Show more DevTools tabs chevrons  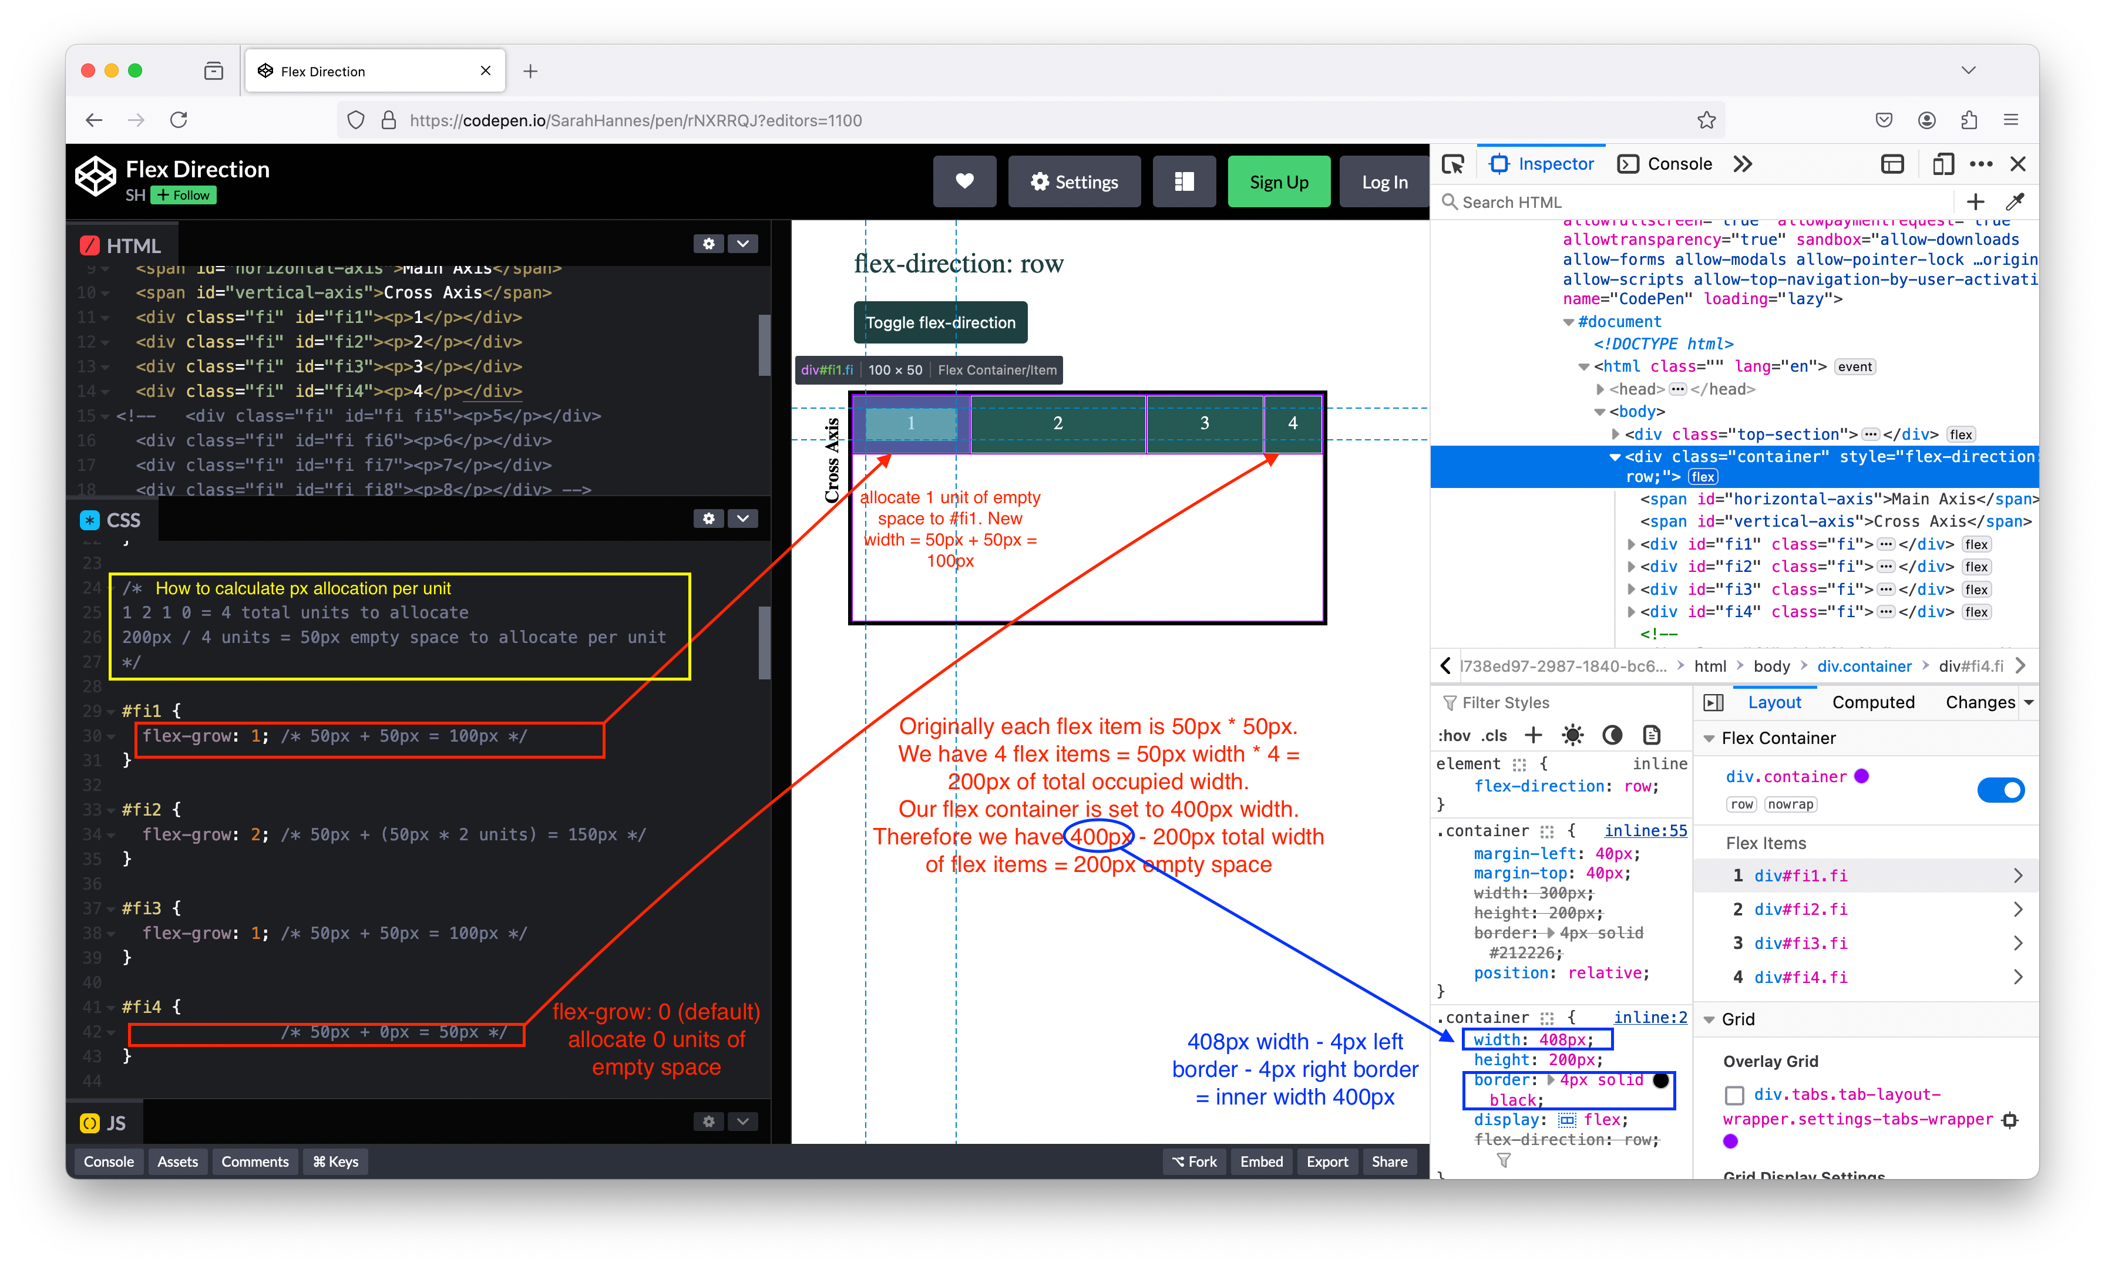coord(1743,164)
